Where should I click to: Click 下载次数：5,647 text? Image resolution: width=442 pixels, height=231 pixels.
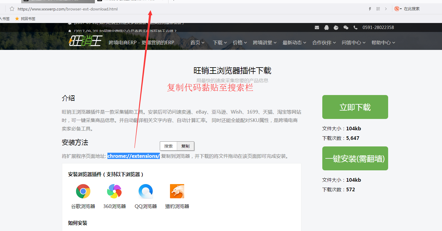[x=341, y=138]
